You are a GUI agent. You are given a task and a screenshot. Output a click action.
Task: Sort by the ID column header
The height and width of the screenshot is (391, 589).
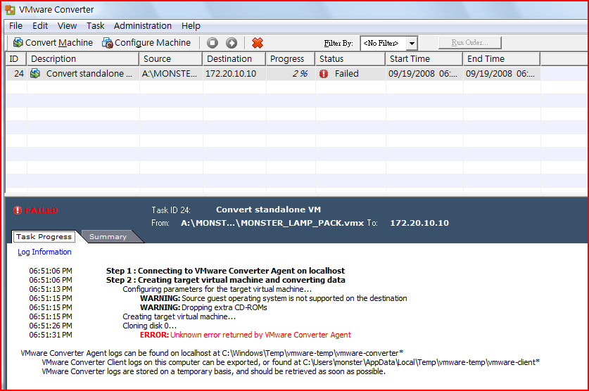tap(16, 59)
